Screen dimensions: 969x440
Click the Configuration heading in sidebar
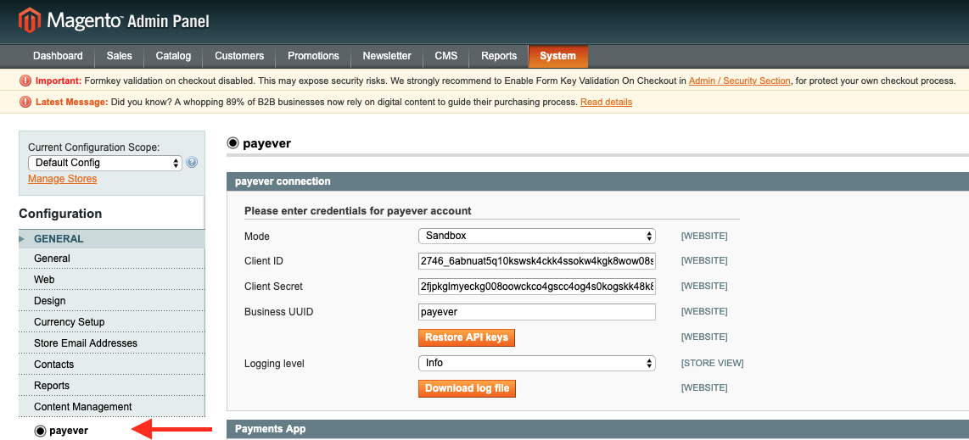point(60,214)
